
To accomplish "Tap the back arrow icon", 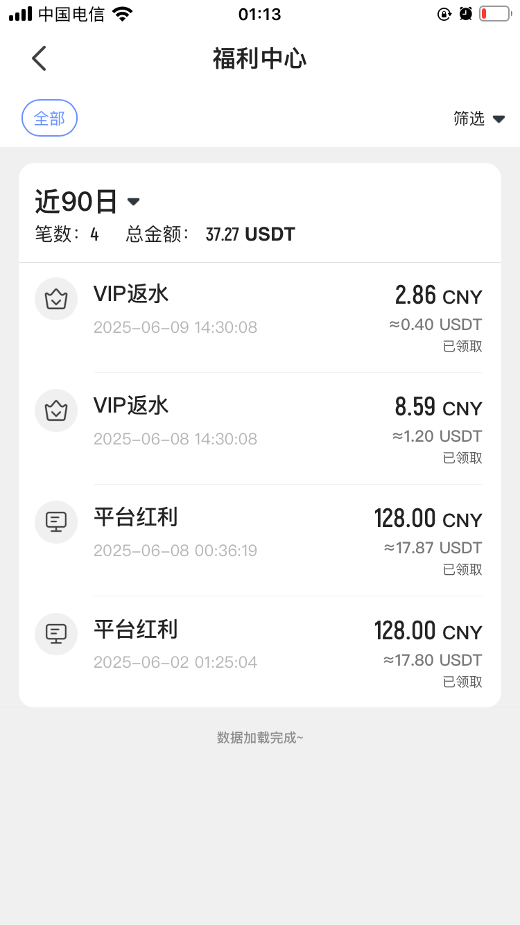I will pyautogui.click(x=39, y=58).
